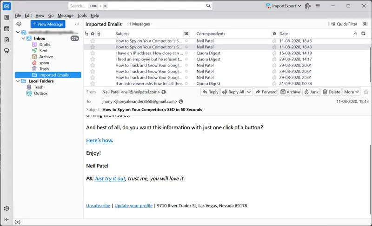Click the Reply button
Screen dimensions: 372x226
pos(210,92)
